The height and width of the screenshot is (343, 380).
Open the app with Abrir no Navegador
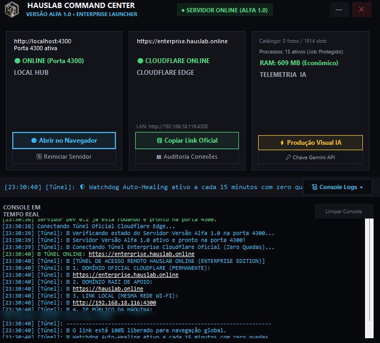click(x=64, y=141)
